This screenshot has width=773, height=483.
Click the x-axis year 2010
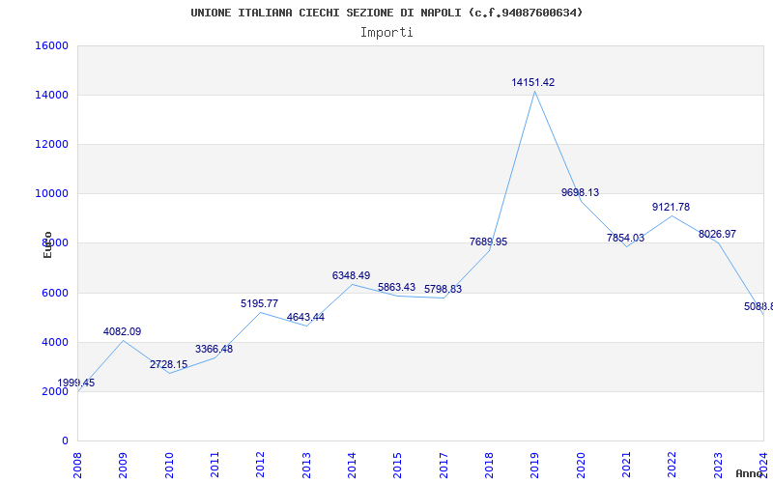point(169,465)
